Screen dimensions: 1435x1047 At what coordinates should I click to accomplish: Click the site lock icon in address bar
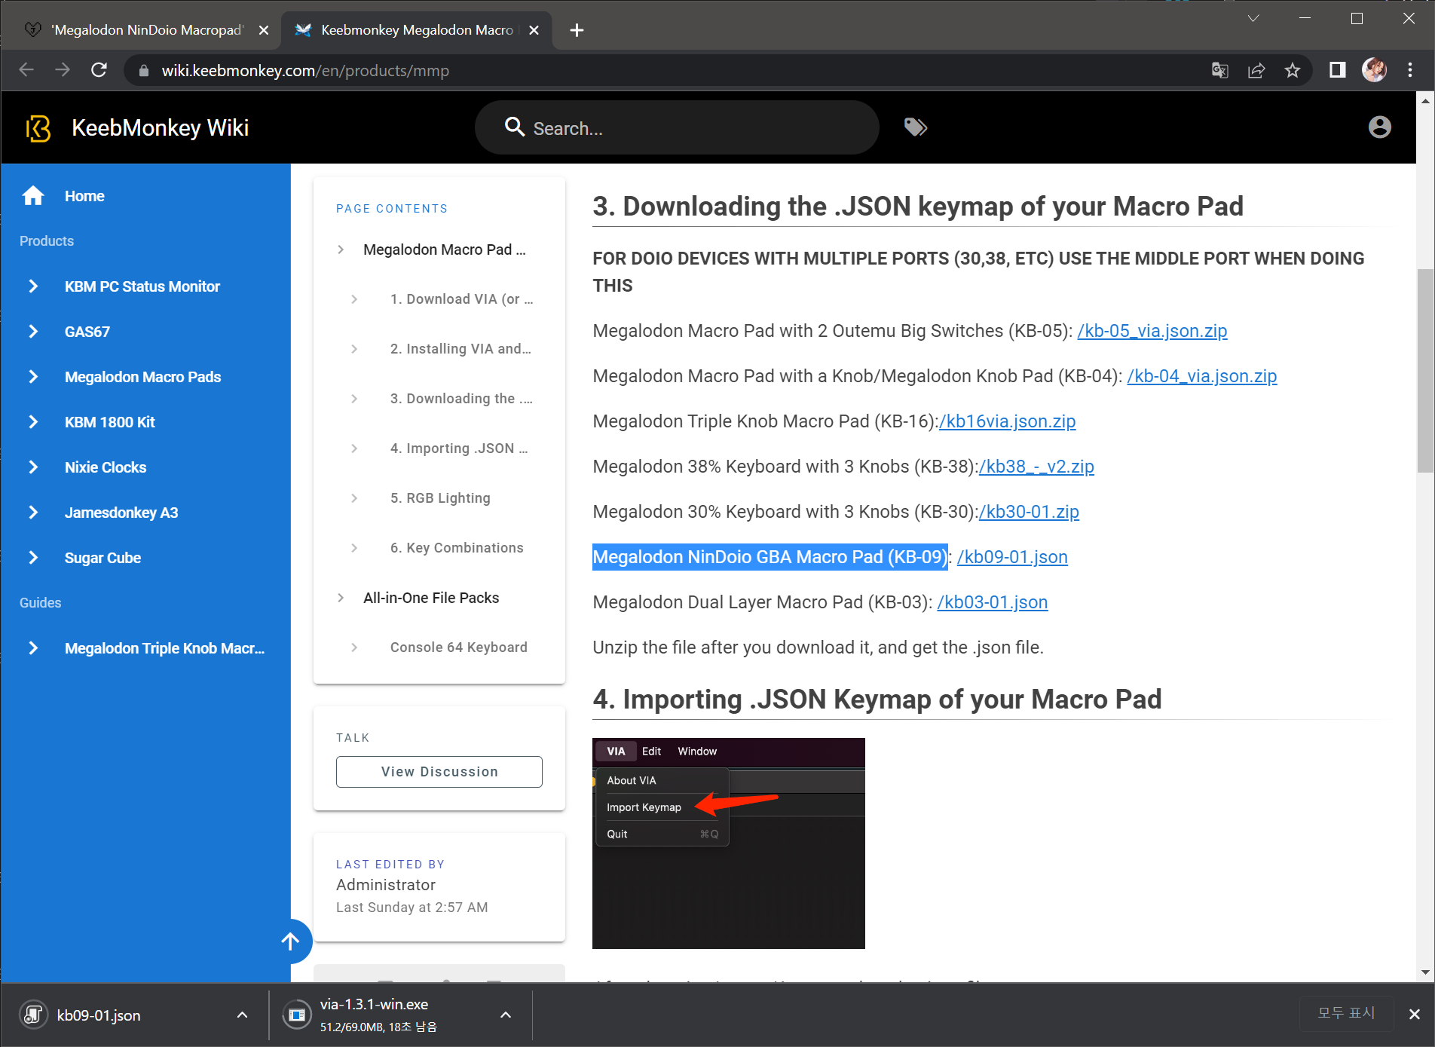pyautogui.click(x=144, y=71)
